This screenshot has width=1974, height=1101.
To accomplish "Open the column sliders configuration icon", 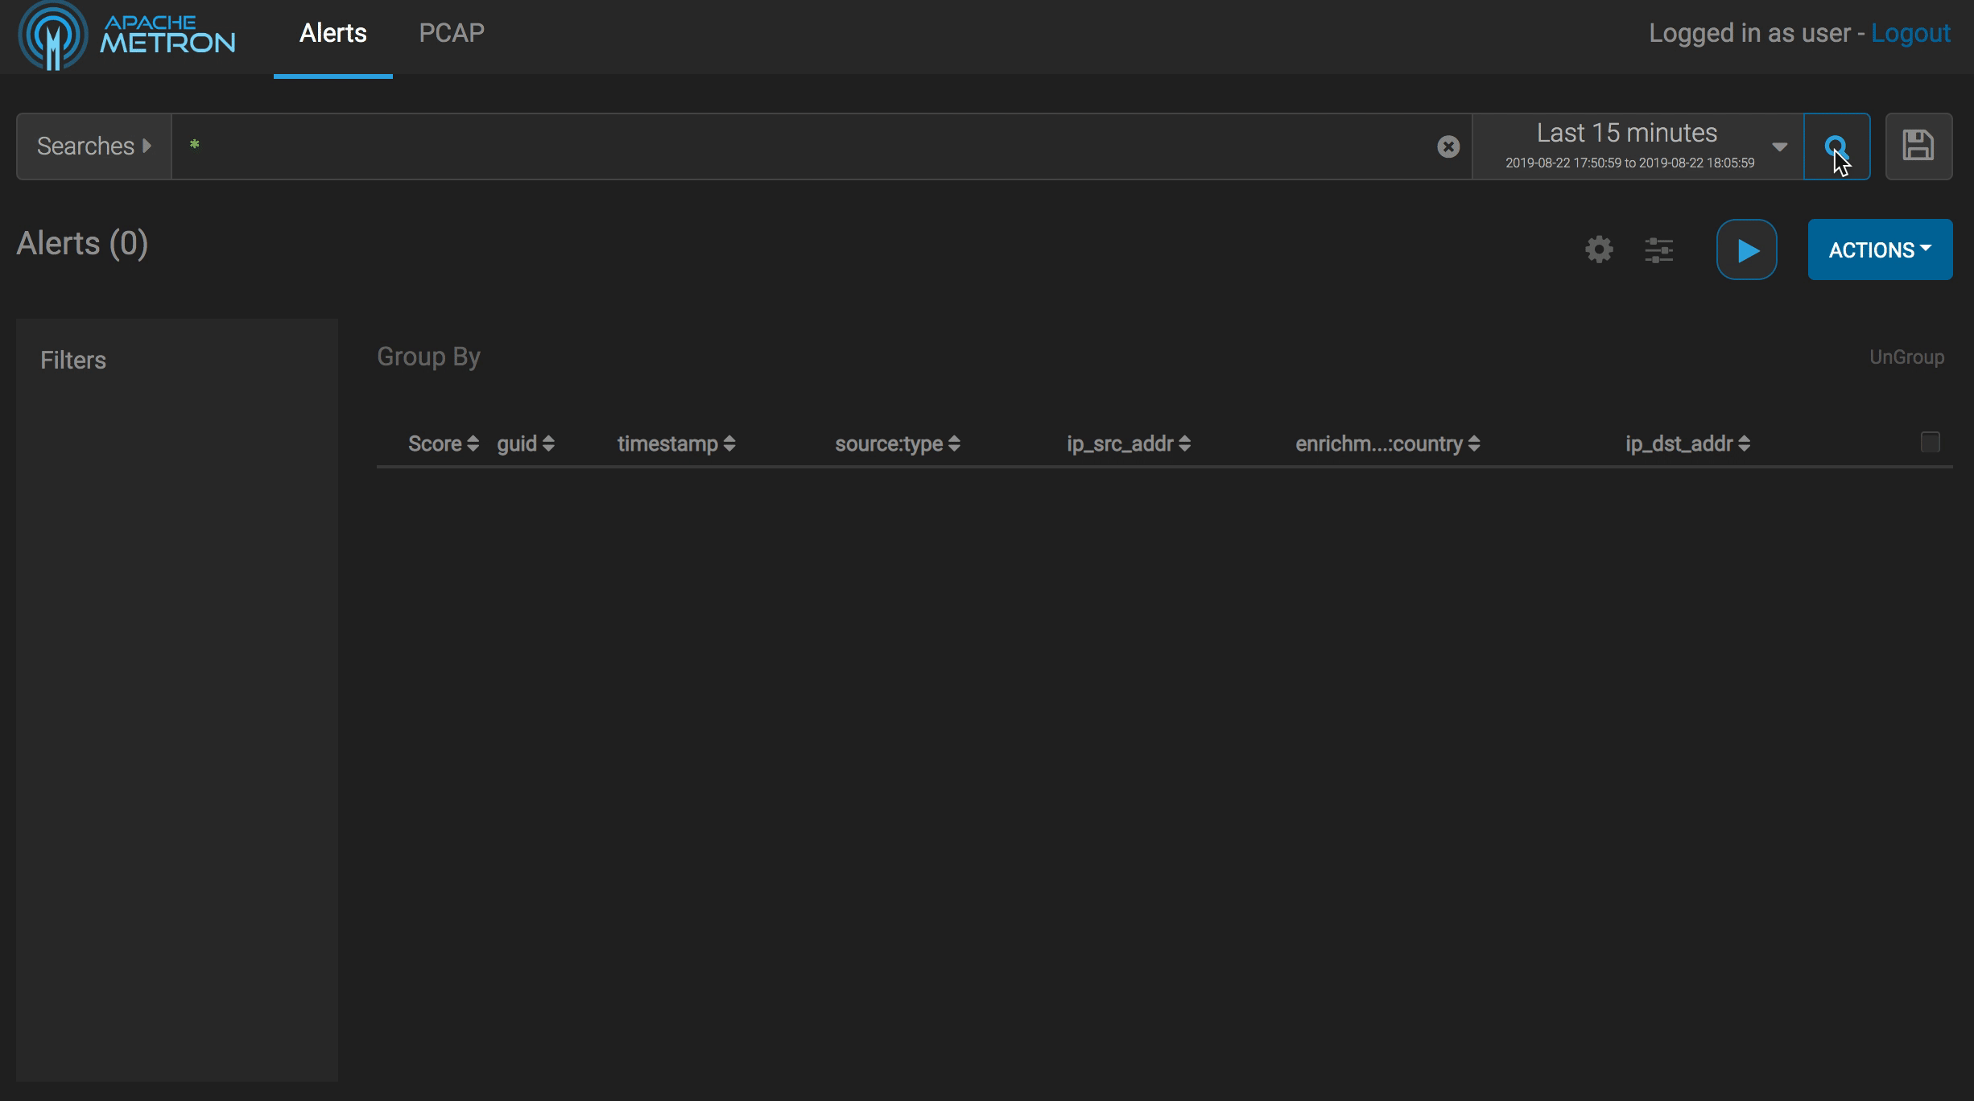I will point(1658,249).
